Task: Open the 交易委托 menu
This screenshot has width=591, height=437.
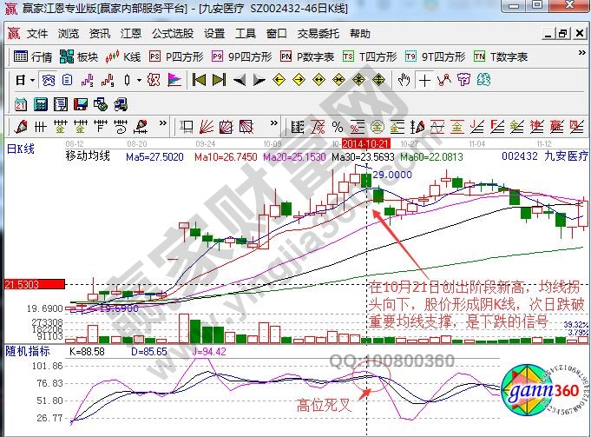Action: 318,34
